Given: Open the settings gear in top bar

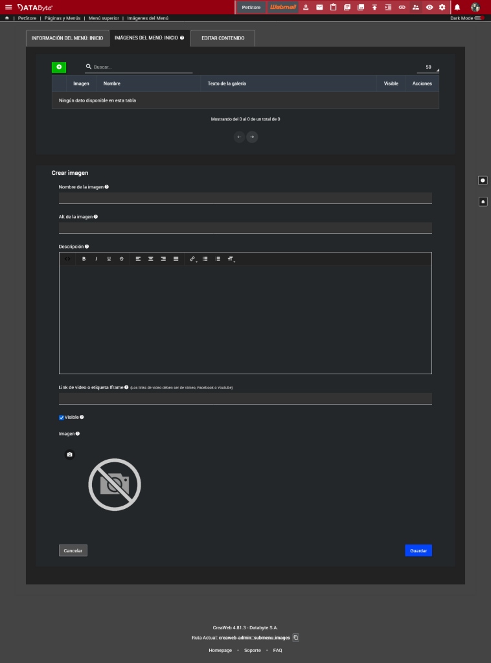Looking at the screenshot, I should point(442,7).
